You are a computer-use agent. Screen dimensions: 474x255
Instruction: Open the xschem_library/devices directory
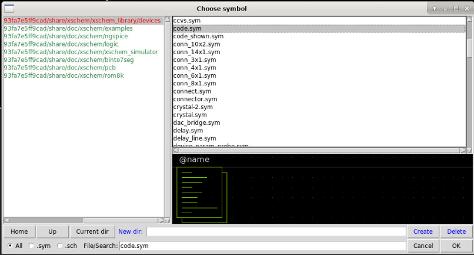tap(82, 20)
